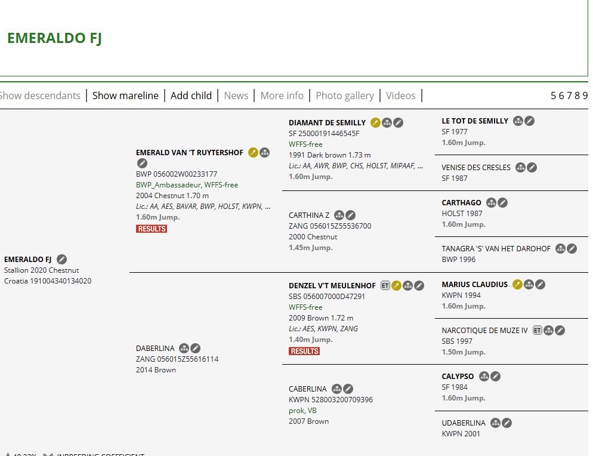This screenshot has height=456, width=593.
Task: Click the RESULTS button under DENZEL V'T MEULENHOF
Action: point(304,351)
